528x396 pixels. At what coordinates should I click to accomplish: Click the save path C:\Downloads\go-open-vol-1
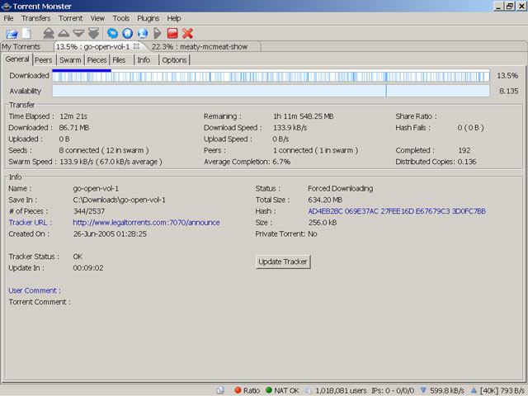[119, 200]
